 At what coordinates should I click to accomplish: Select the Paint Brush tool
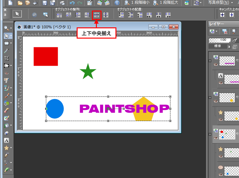[x=7, y=96]
